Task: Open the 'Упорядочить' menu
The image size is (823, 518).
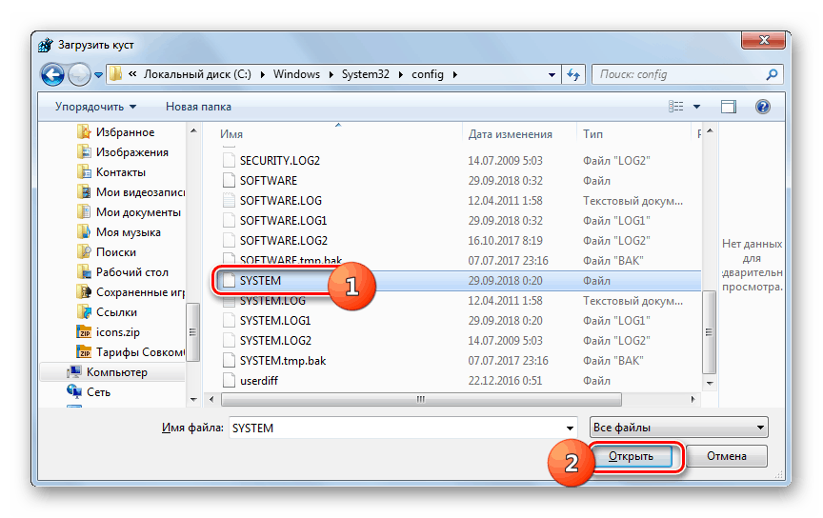Action: pos(95,107)
